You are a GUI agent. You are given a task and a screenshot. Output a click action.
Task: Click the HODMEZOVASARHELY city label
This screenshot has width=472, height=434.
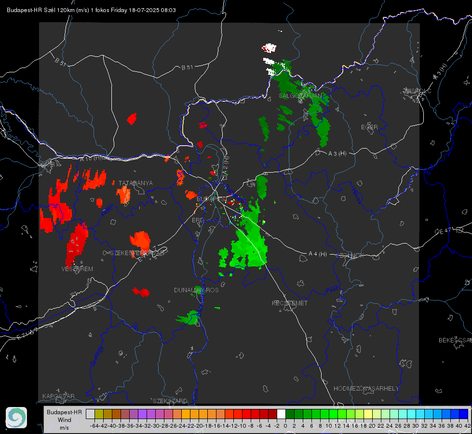(366, 388)
